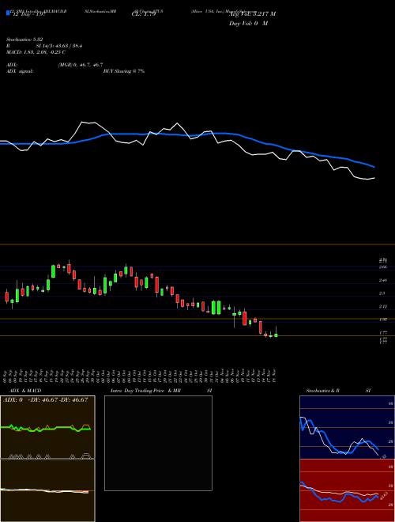Click the 'Intra Day Trading Price & MR' title

[x=145, y=391]
